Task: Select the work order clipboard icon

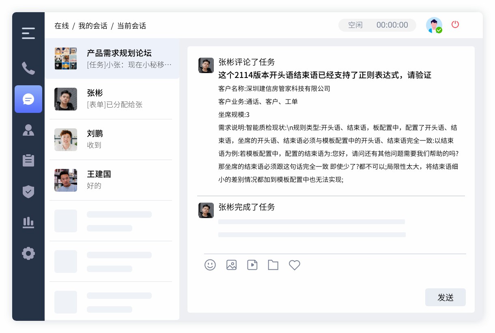Action: 28,160
